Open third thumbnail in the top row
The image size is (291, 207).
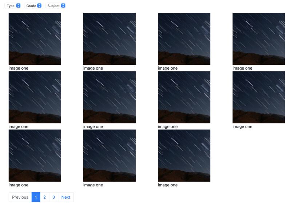point(184,39)
